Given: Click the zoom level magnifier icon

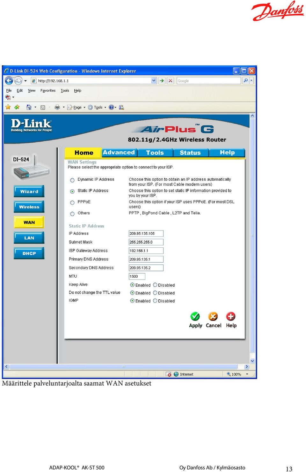Looking at the screenshot, I should (x=229, y=374).
